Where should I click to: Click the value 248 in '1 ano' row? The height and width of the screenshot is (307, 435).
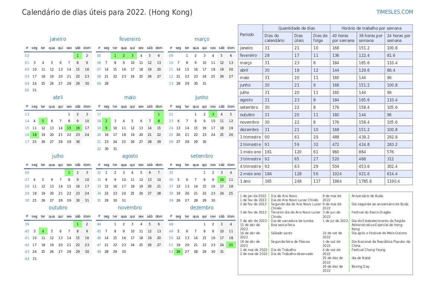pyautogui.click(x=298, y=181)
